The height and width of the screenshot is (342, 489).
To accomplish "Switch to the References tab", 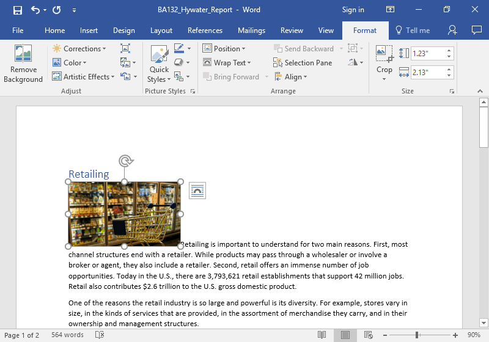I will coord(205,31).
